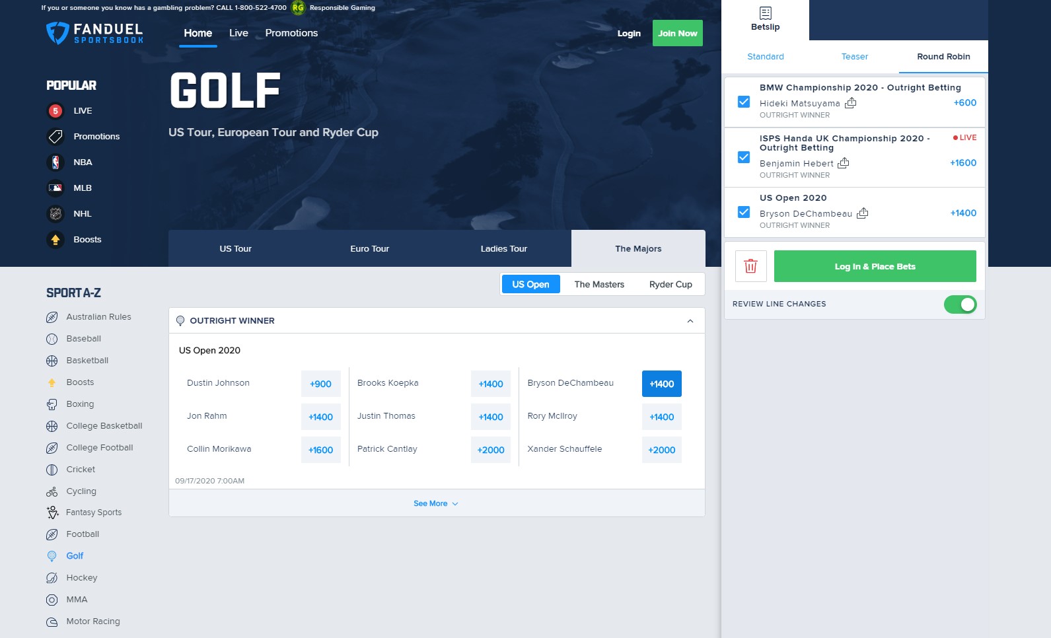This screenshot has height=638, width=1051.
Task: Collapse the Outright Winner section chevron
Action: click(x=690, y=321)
